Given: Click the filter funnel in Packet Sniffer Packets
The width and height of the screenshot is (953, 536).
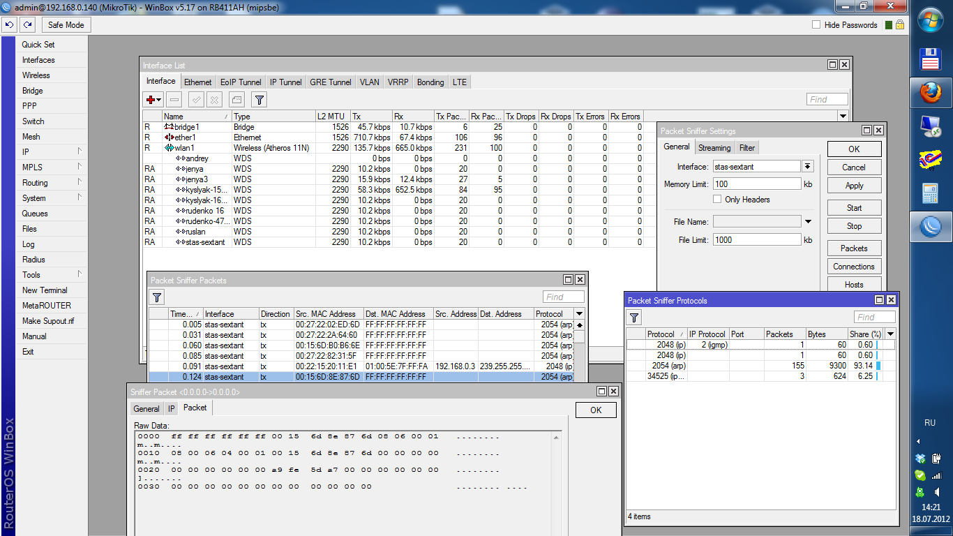Looking at the screenshot, I should coord(158,297).
